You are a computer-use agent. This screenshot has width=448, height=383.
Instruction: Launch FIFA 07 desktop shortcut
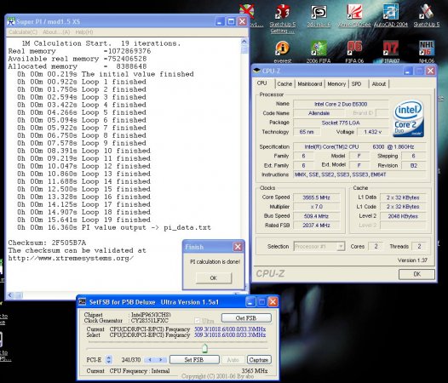[x=390, y=52]
